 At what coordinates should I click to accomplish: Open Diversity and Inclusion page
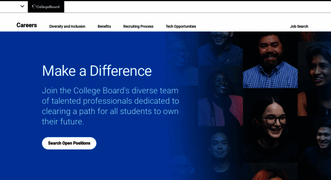click(x=67, y=26)
